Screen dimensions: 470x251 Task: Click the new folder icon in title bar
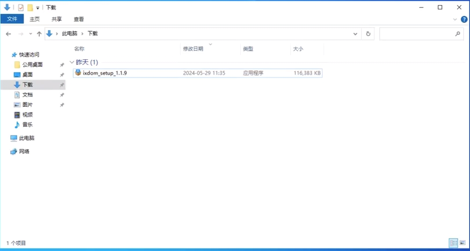pos(30,7)
